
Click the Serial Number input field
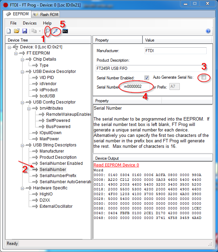pyautogui.click(x=136, y=86)
